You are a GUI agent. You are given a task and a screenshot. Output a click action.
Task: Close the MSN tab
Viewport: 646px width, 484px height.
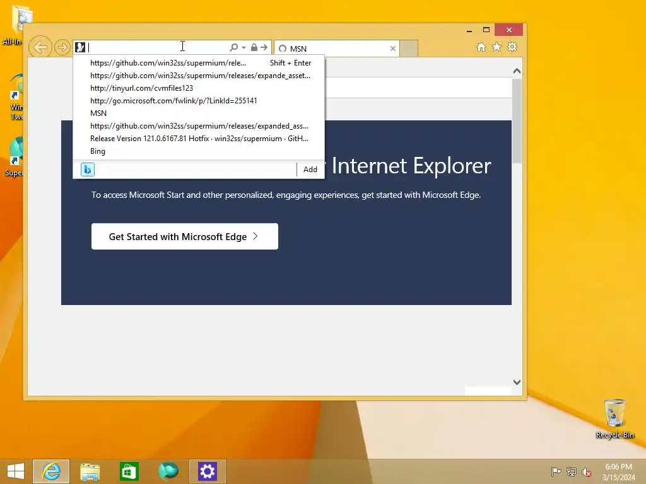click(x=393, y=49)
